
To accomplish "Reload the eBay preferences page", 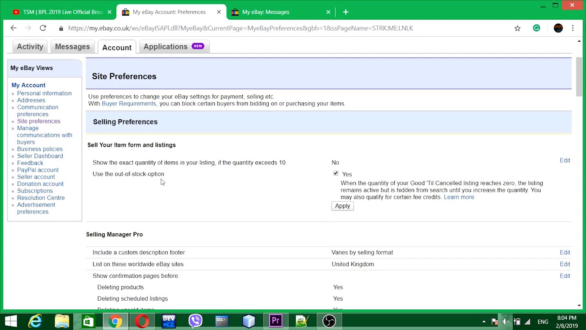I will tap(43, 28).
